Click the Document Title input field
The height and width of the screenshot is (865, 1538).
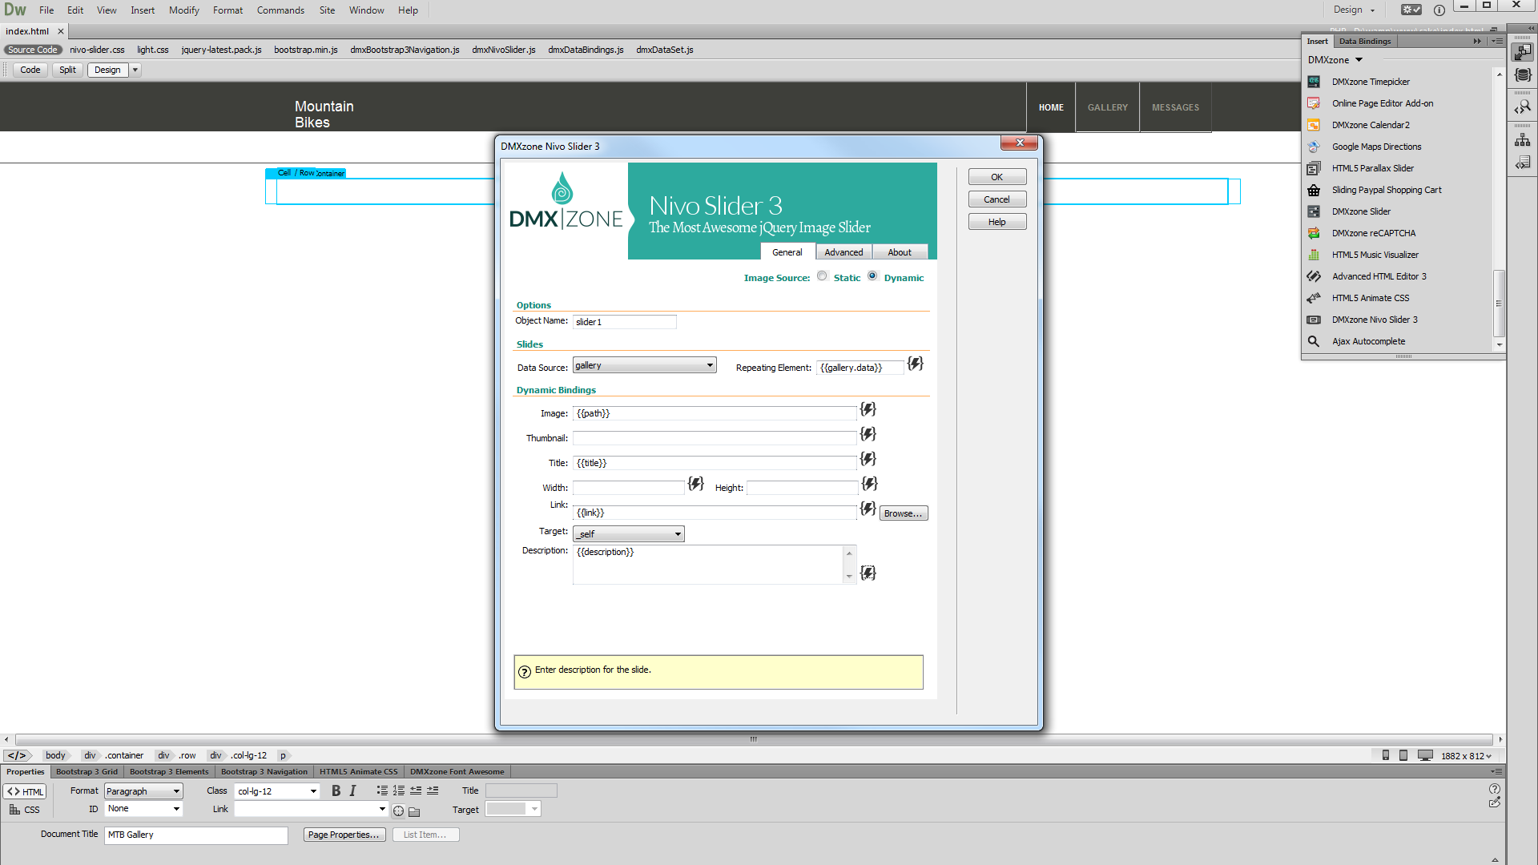(196, 835)
